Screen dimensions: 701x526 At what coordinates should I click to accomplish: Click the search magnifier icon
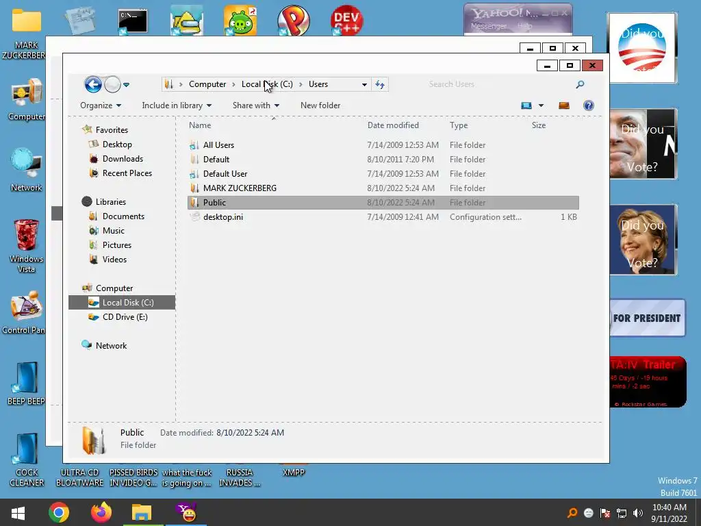click(580, 84)
